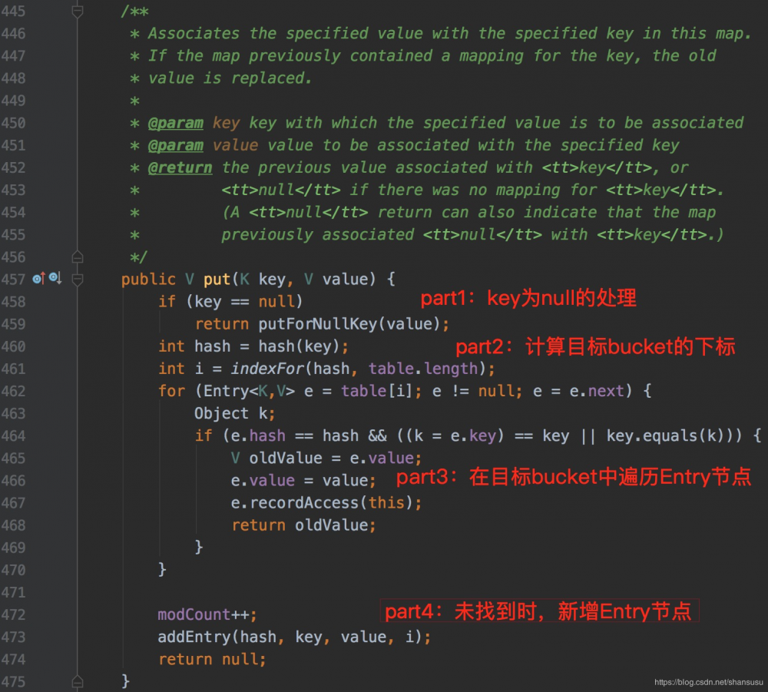Click line number 462 in the gutter
Screen dimensions: 768x692
click(13, 391)
